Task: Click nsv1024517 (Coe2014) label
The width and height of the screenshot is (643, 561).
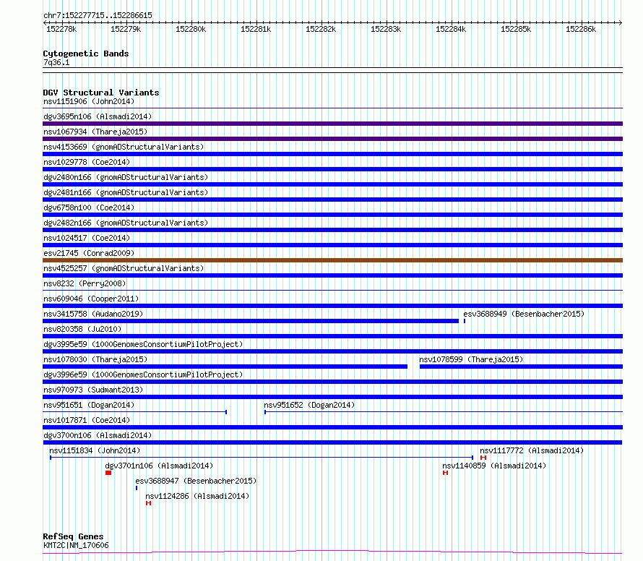Action: (x=87, y=238)
